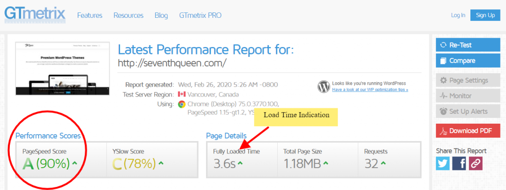Go to the Blog page
The width and height of the screenshot is (506, 190).
[162, 15]
